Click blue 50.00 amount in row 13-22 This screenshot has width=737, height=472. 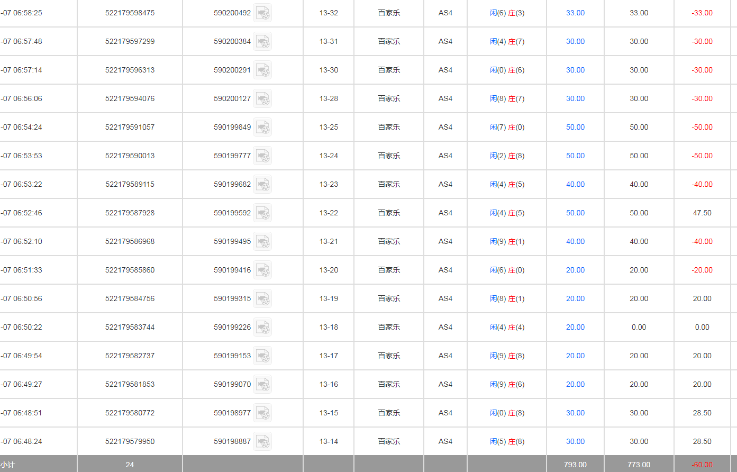(x=575, y=213)
